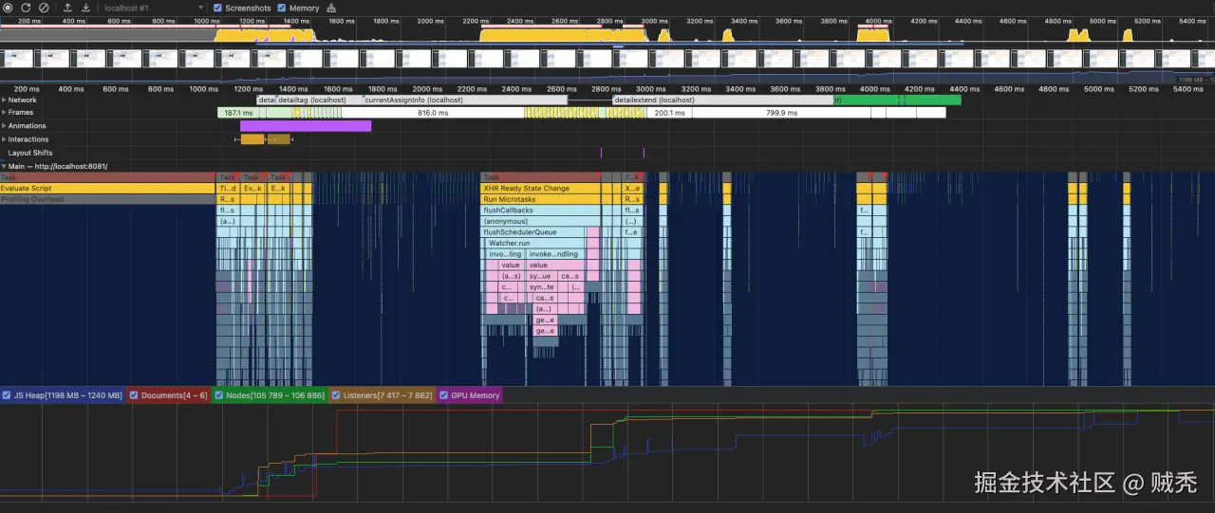Screen dimensions: 1215x513
Task: Click the collect garbage broom icon
Action: pyautogui.click(x=331, y=8)
